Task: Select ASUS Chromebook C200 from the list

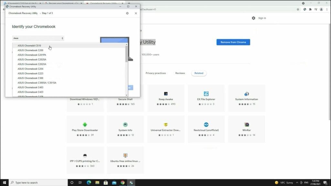Action: click(31, 50)
